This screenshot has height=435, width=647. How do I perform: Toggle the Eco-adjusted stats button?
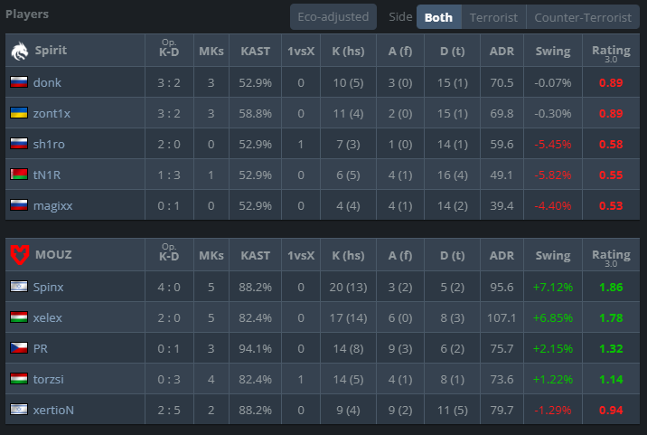pyautogui.click(x=333, y=17)
